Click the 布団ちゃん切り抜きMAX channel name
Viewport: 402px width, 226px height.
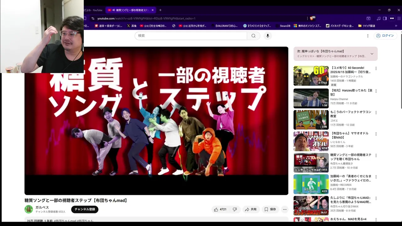click(344, 207)
